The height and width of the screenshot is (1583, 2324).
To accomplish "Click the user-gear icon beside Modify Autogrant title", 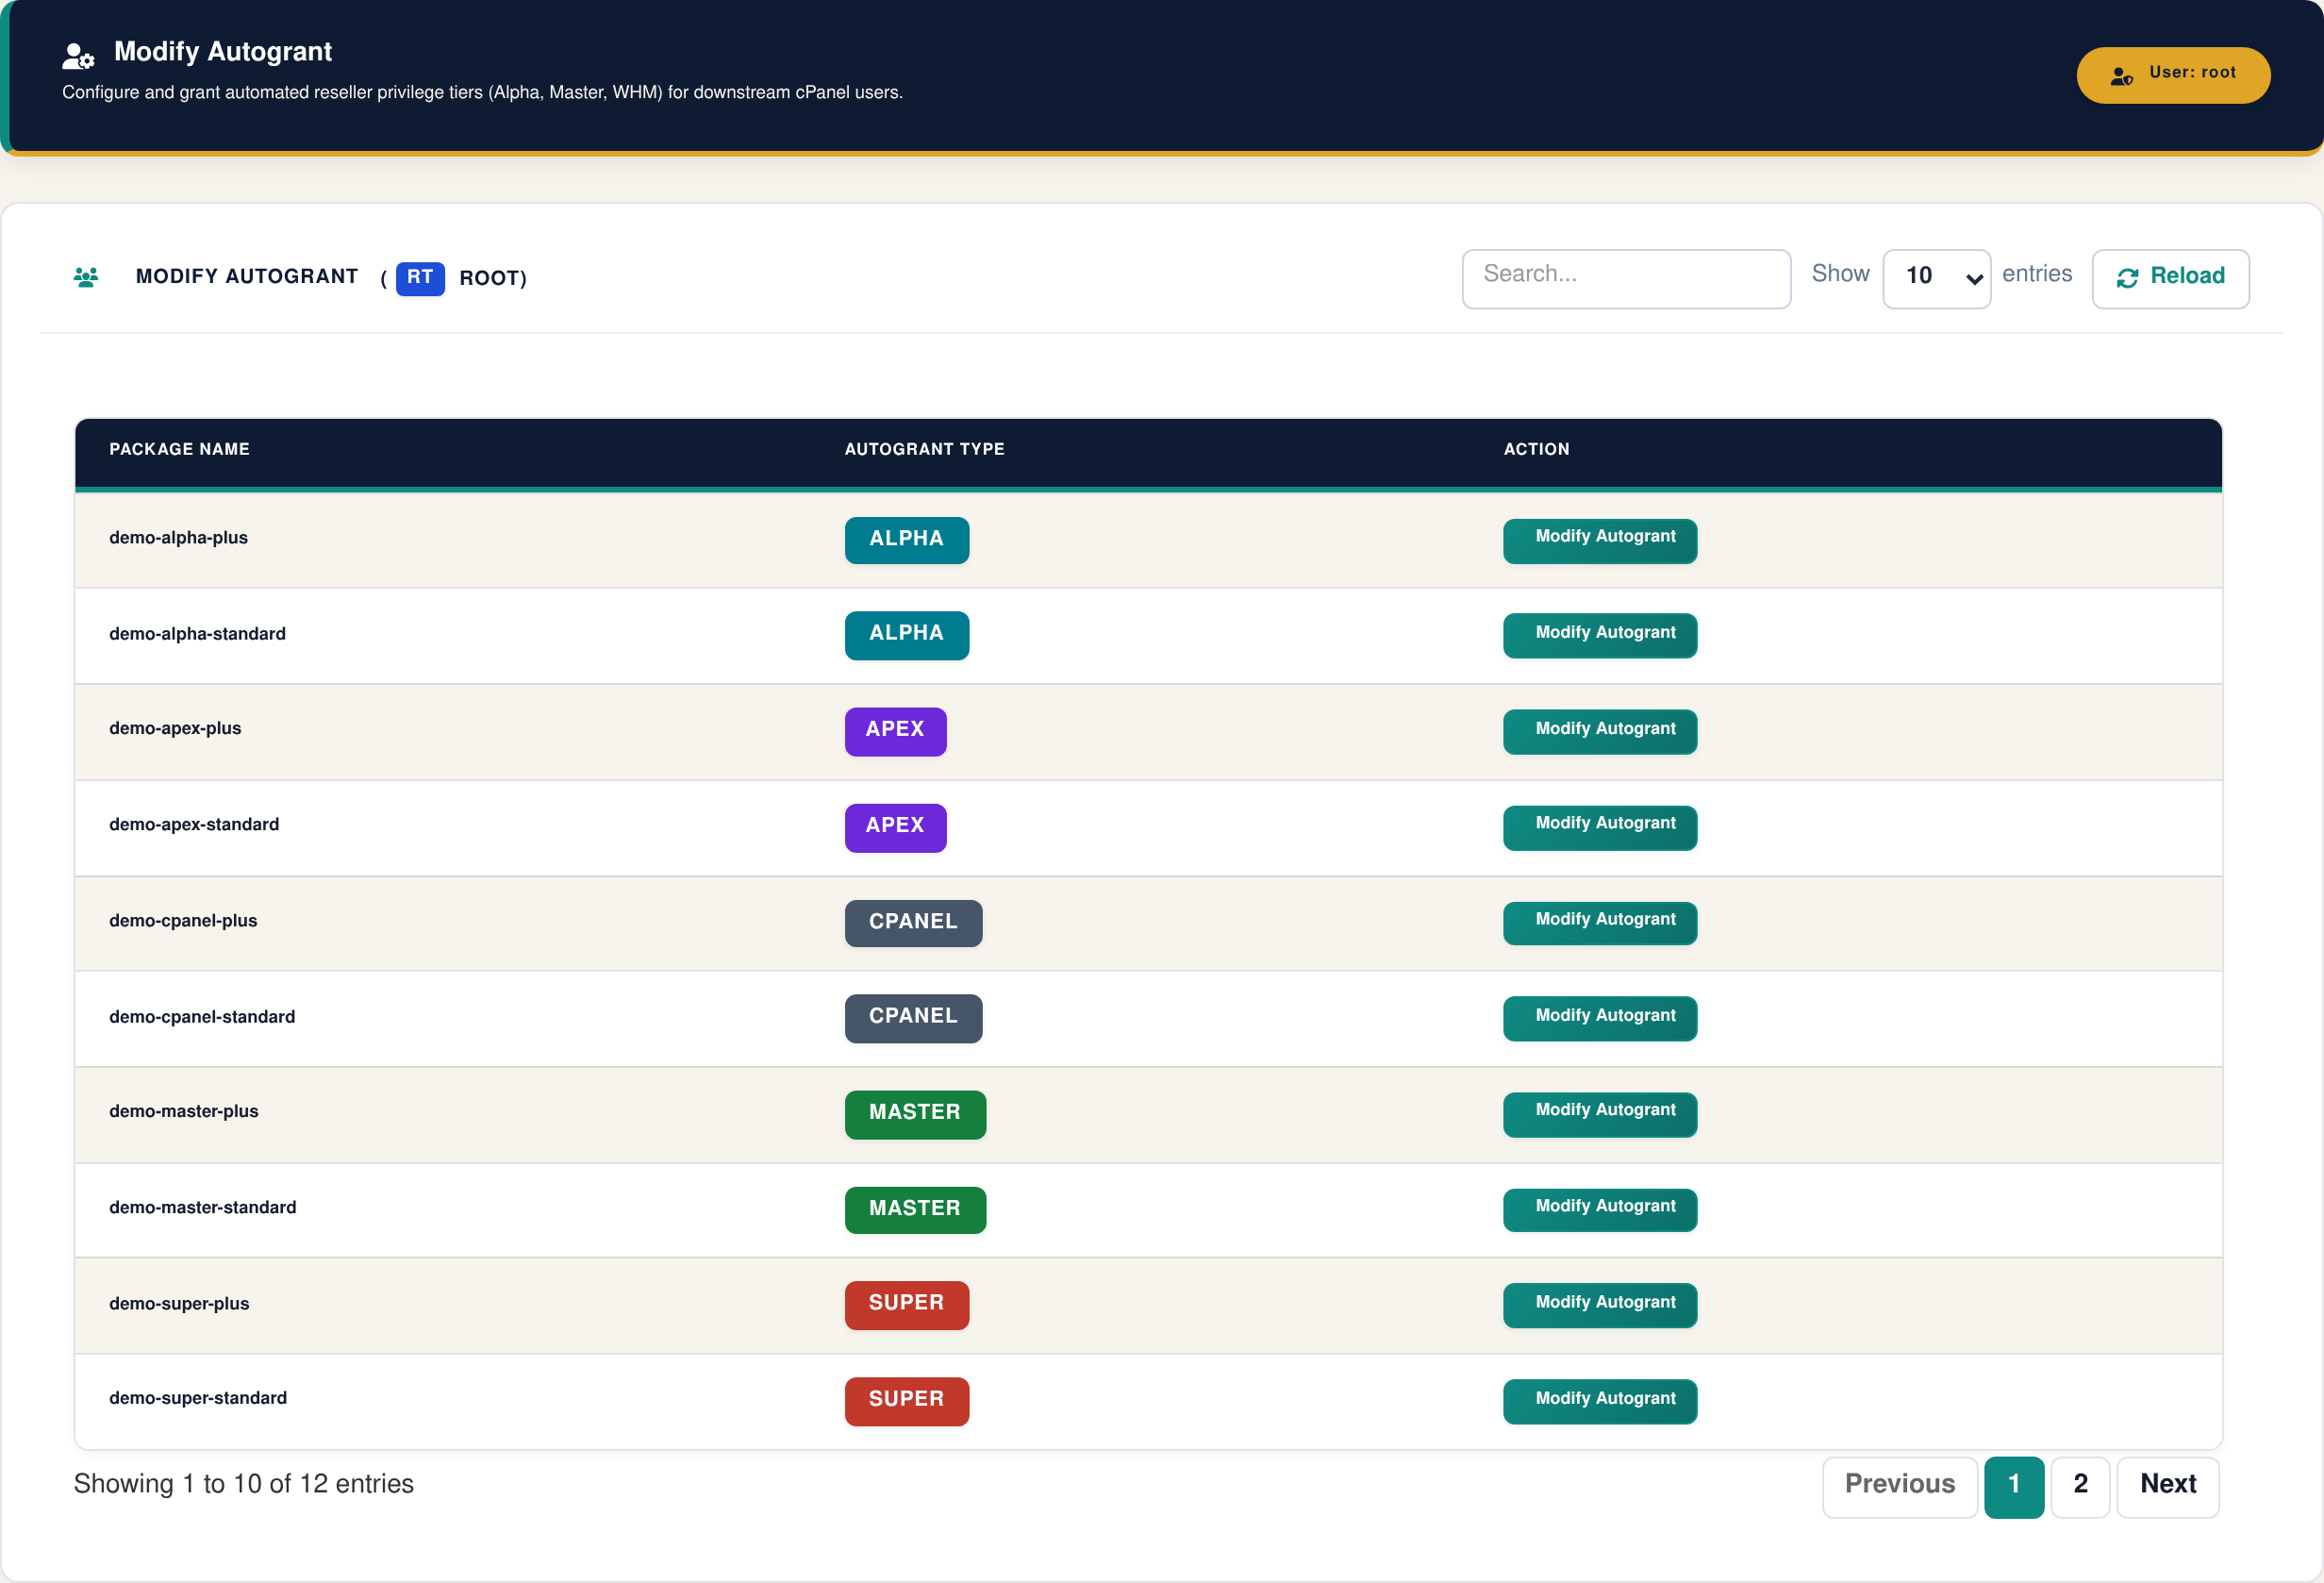I will point(78,56).
